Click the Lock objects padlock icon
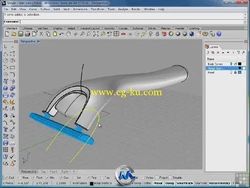This screenshot has width=250, height=188. (x=157, y=34)
